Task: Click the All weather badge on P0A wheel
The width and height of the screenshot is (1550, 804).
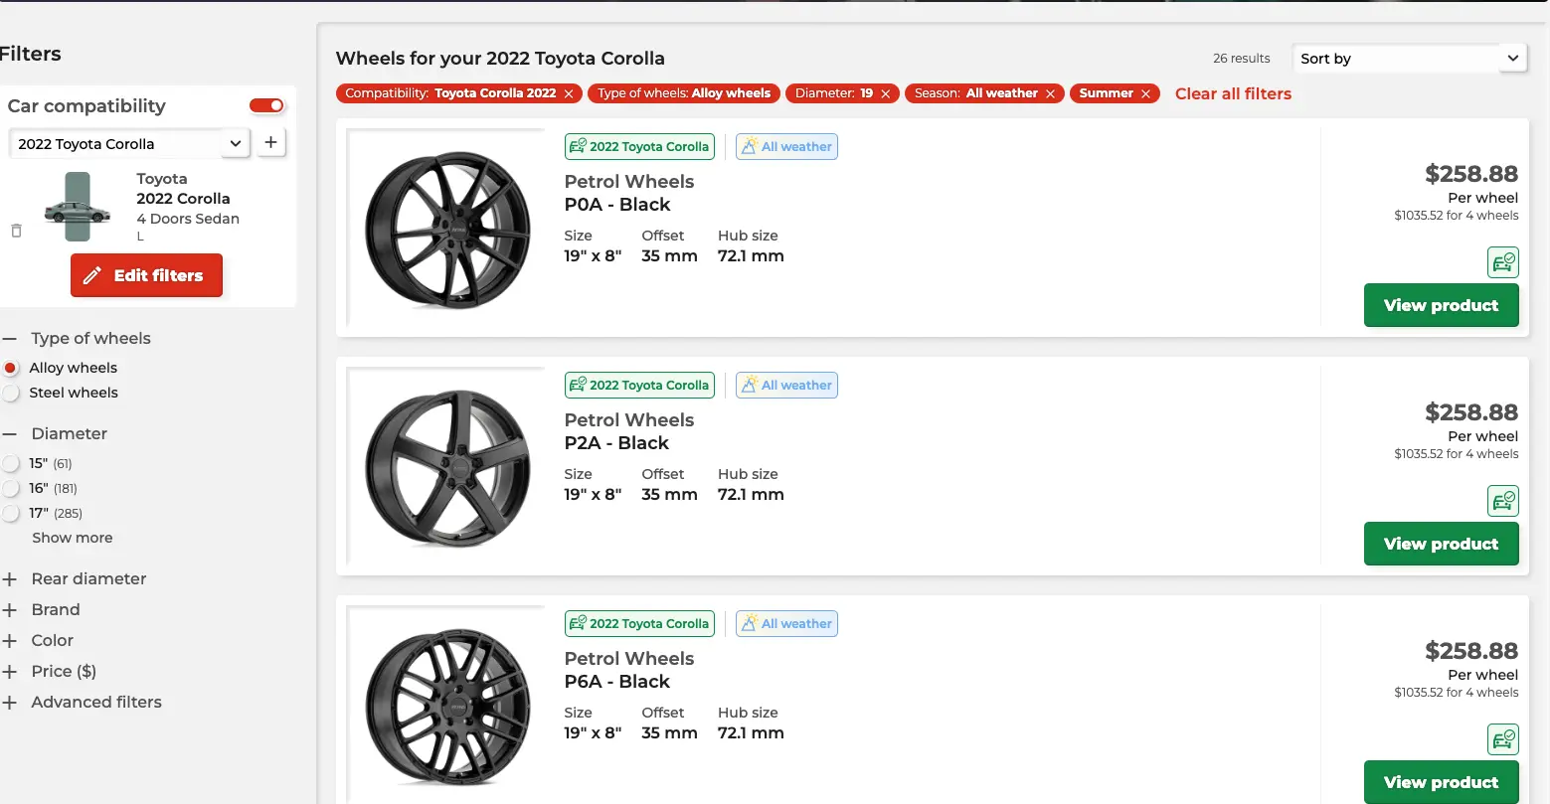Action: (x=786, y=146)
